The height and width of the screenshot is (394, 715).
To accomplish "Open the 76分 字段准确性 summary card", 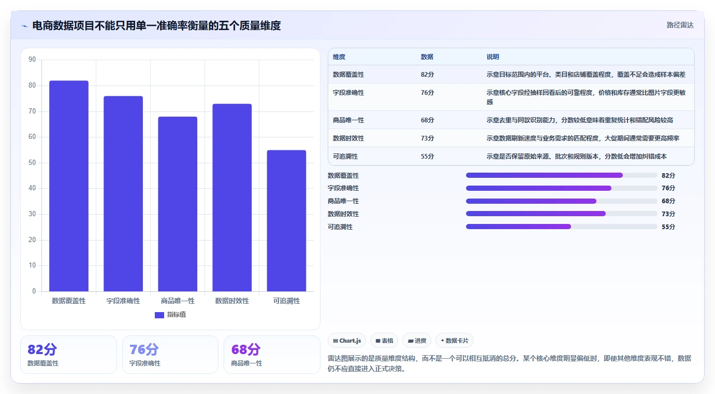I will pos(170,355).
